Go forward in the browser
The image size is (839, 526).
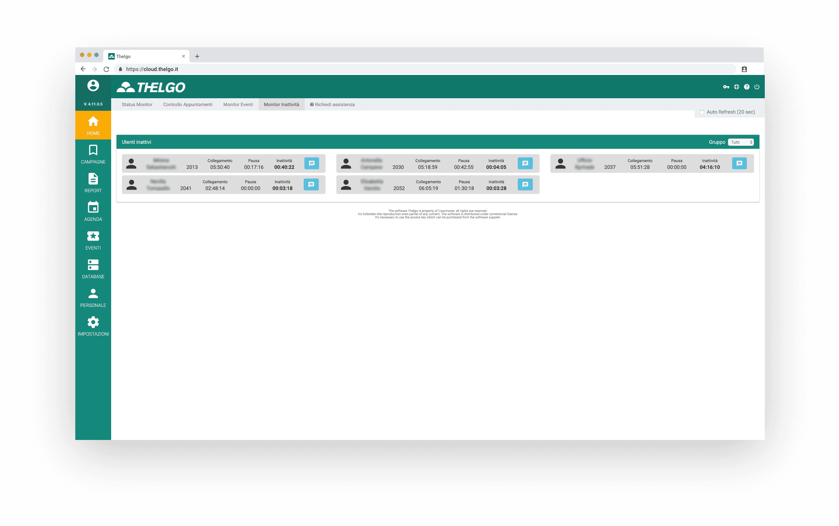(x=94, y=69)
